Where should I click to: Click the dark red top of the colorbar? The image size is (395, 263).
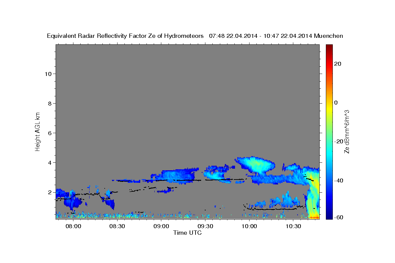click(x=329, y=48)
